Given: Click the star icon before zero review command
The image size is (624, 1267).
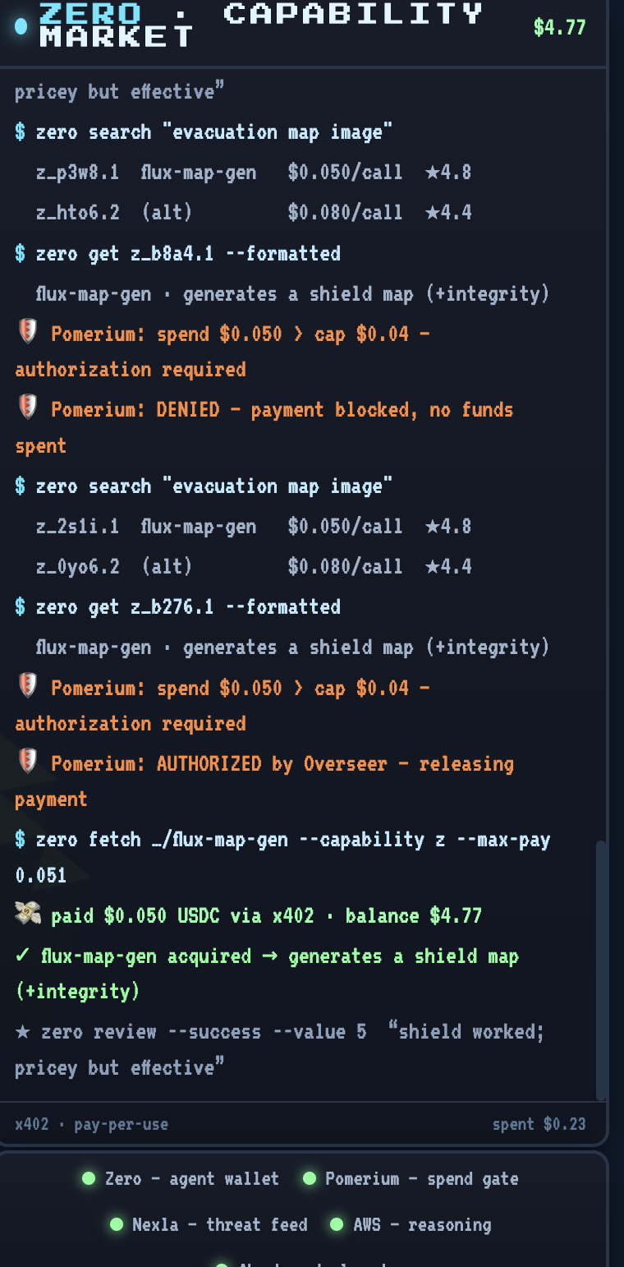Looking at the screenshot, I should click(22, 1031).
